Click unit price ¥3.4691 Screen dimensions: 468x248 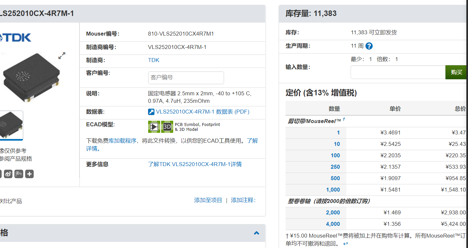pos(390,132)
